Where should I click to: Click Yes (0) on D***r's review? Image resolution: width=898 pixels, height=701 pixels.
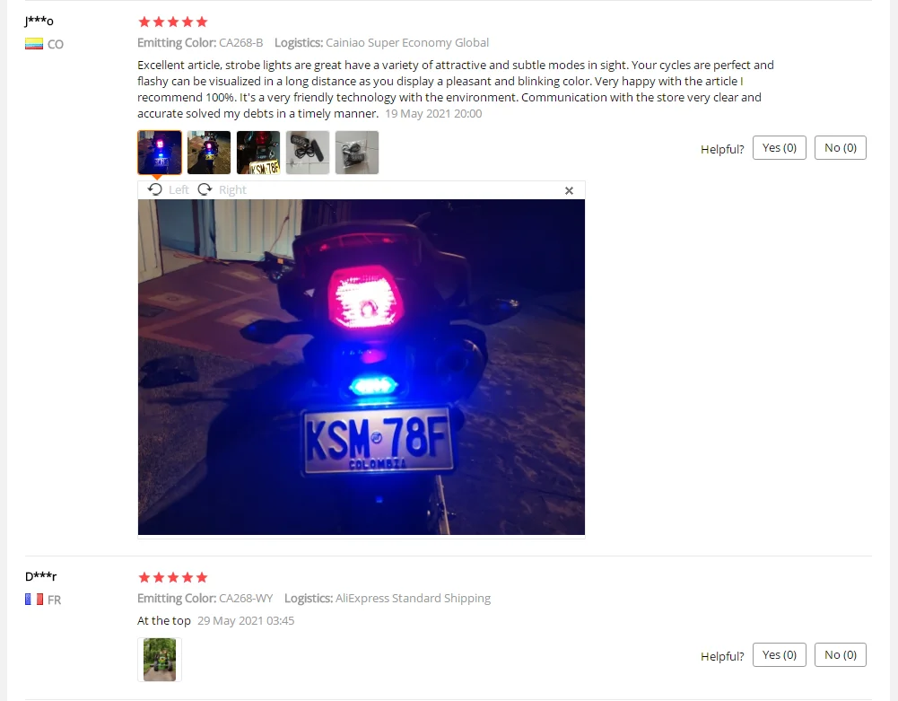(779, 655)
